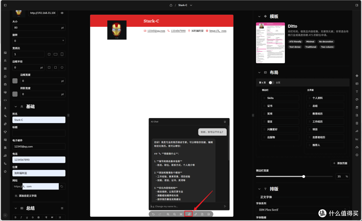The image size is (362, 221).
Task: Select square aspect ratio option
Action: point(49,54)
